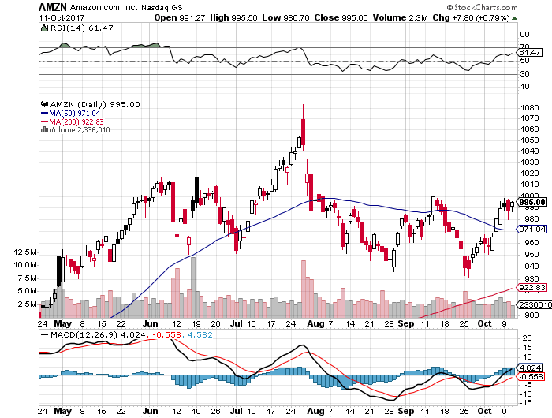Click the Jul label below MACD panel
Image resolution: width=552 pixels, height=418 pixels.
[x=237, y=411]
